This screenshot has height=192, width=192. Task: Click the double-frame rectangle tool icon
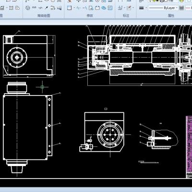tap(11, 8)
